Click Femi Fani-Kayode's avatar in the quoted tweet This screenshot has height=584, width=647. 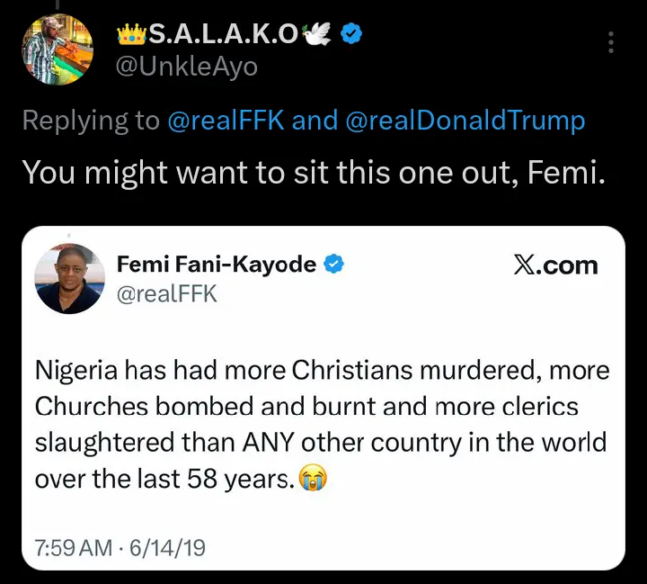69,278
